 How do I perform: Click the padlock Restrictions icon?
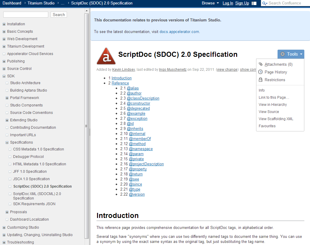pyautogui.click(x=261, y=80)
